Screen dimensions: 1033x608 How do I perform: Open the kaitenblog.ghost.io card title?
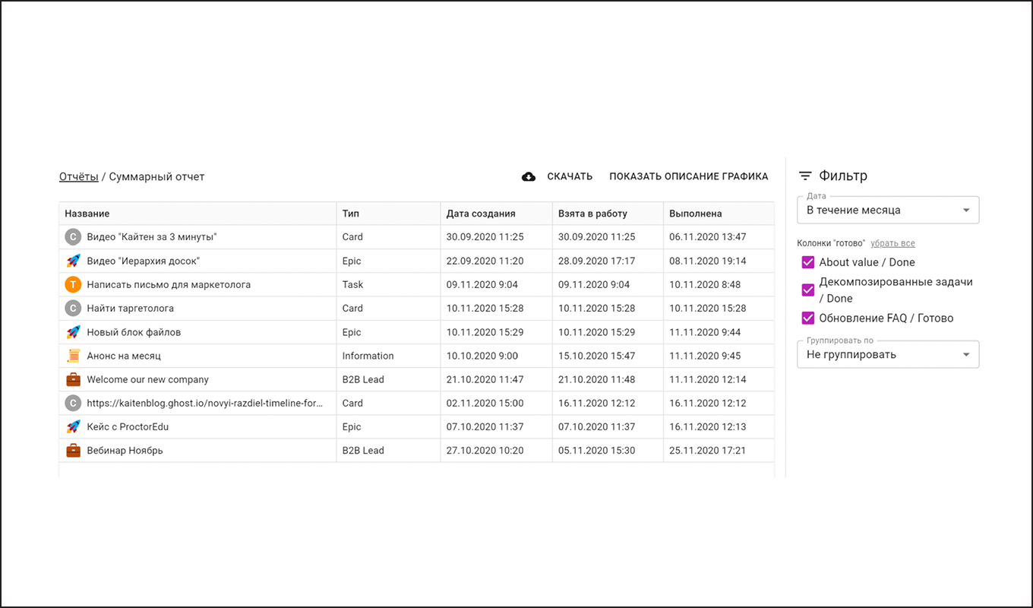click(205, 403)
